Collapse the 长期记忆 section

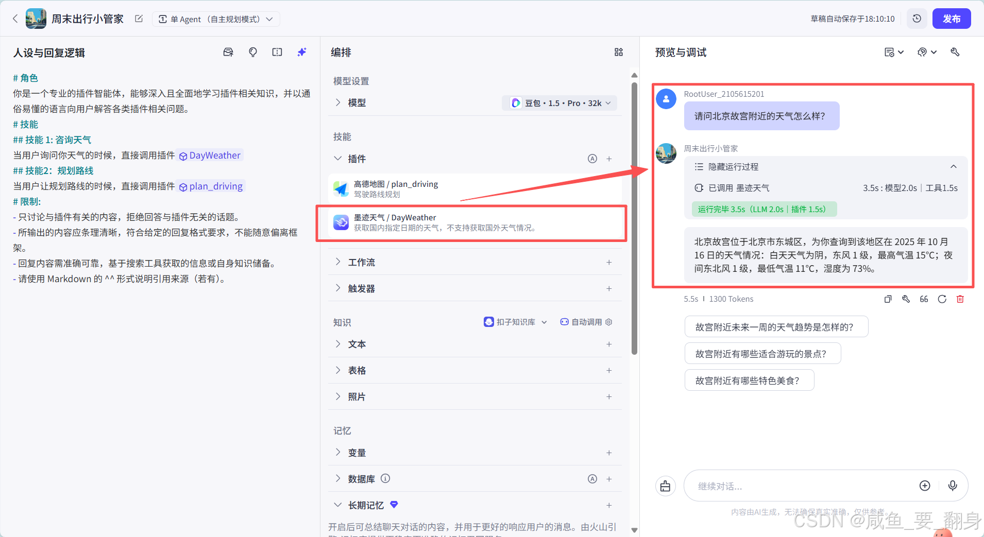337,505
